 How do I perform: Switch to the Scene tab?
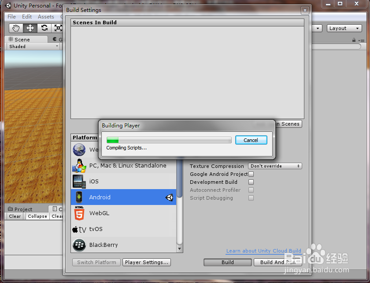26,39
